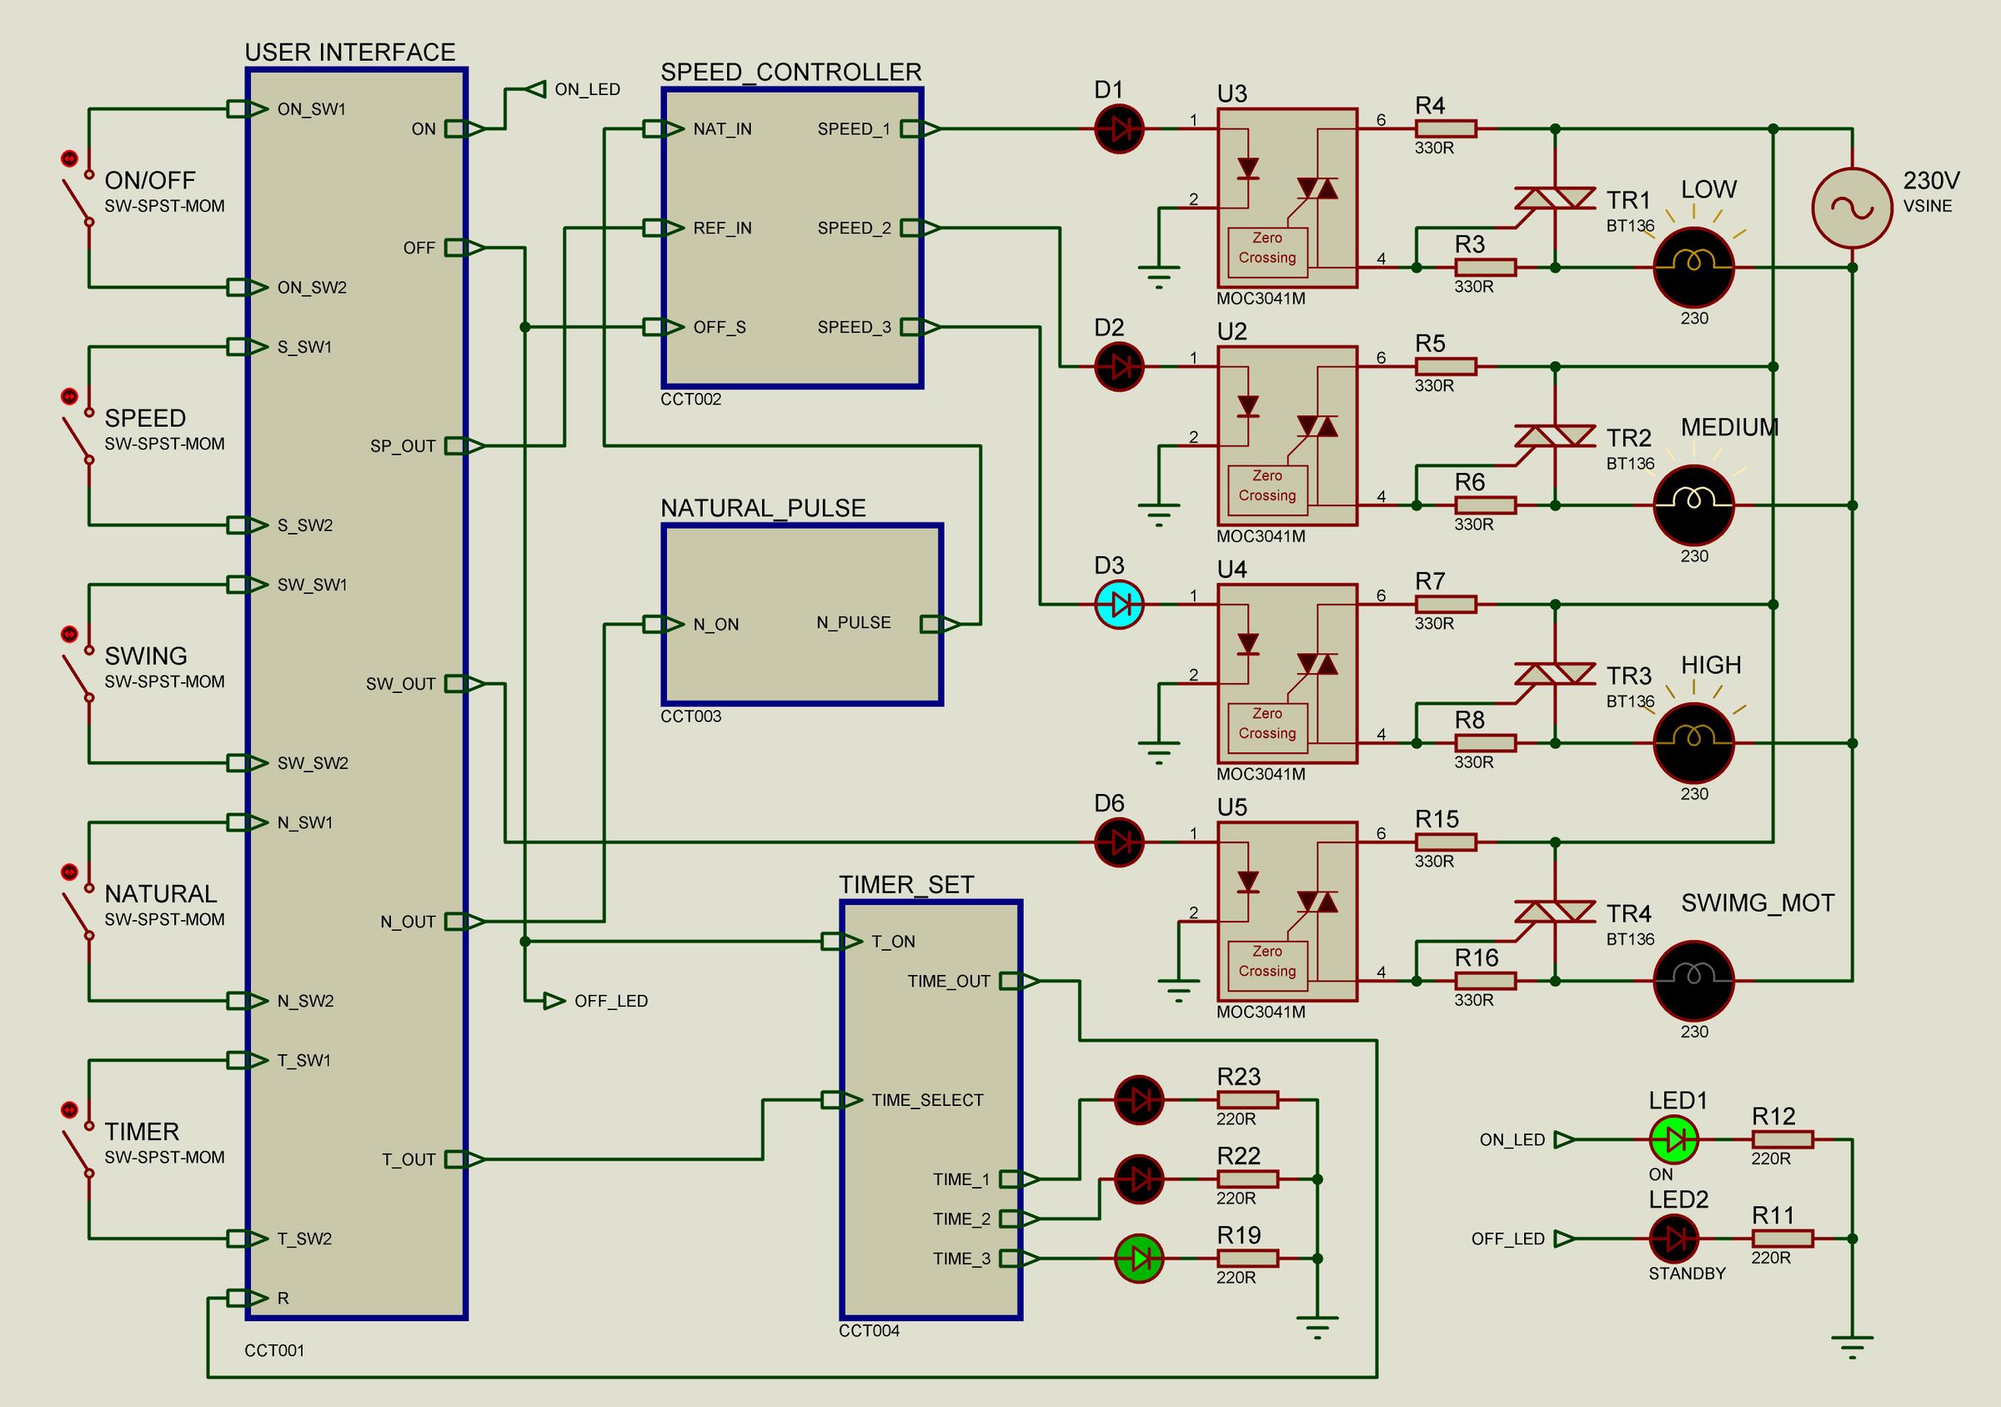The height and width of the screenshot is (1407, 2001).
Task: Click the STANDBY label under LED2
Action: [1688, 1274]
